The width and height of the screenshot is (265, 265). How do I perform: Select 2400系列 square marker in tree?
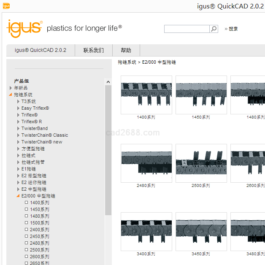tap(26, 230)
